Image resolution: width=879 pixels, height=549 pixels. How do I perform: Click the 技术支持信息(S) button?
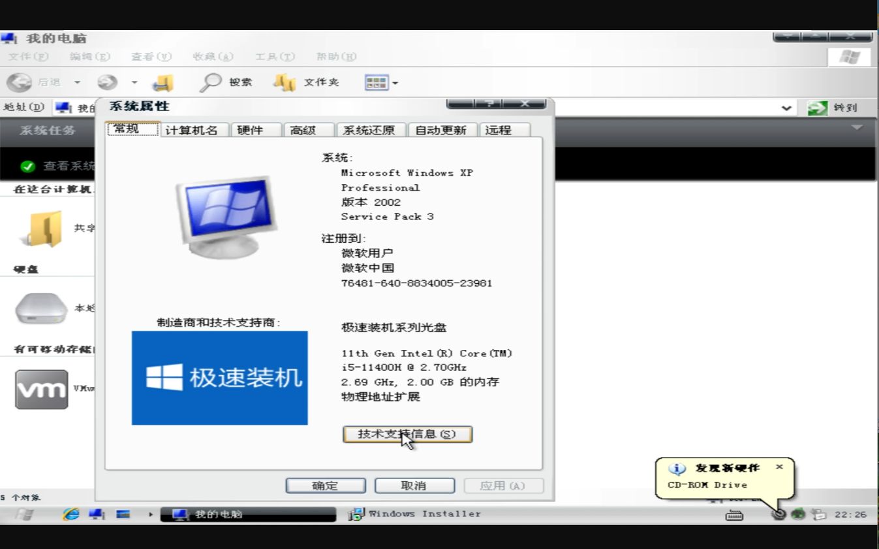click(x=407, y=434)
